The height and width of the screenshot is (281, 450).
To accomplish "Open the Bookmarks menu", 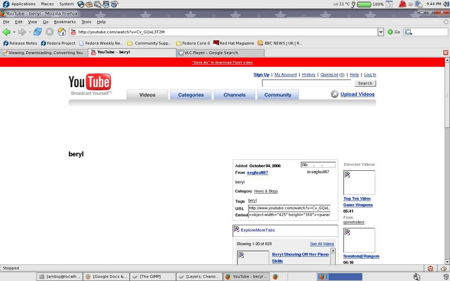I will (x=65, y=22).
